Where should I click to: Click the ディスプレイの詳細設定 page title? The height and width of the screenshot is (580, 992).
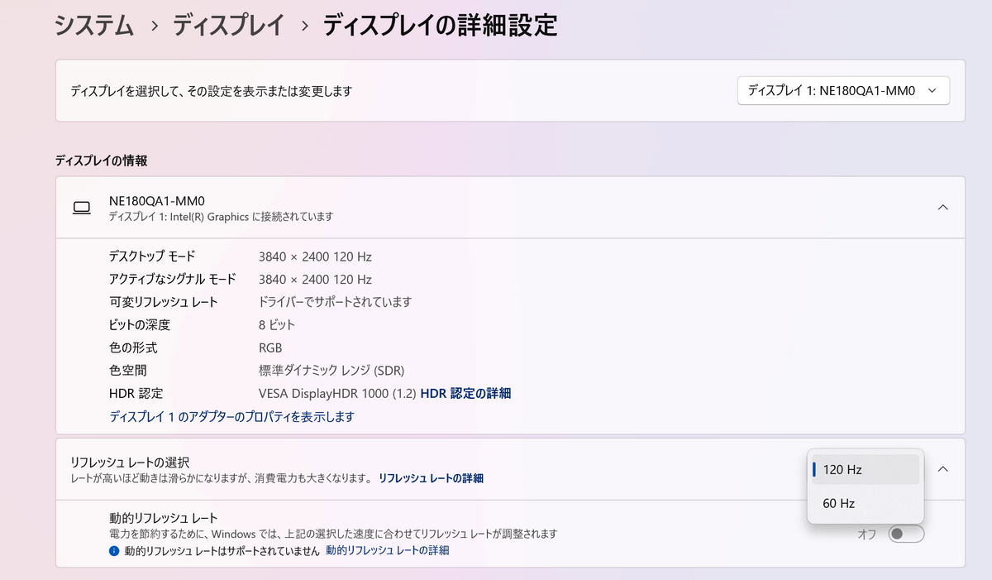pyautogui.click(x=440, y=26)
